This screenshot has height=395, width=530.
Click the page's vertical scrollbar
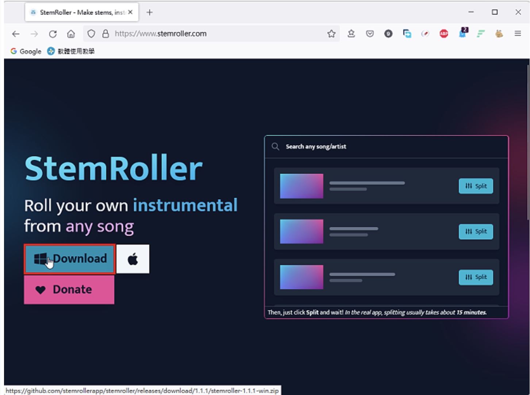tap(528, 142)
